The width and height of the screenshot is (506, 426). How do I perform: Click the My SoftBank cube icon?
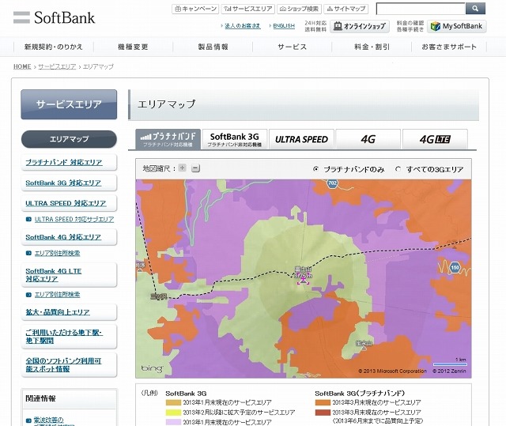click(436, 26)
